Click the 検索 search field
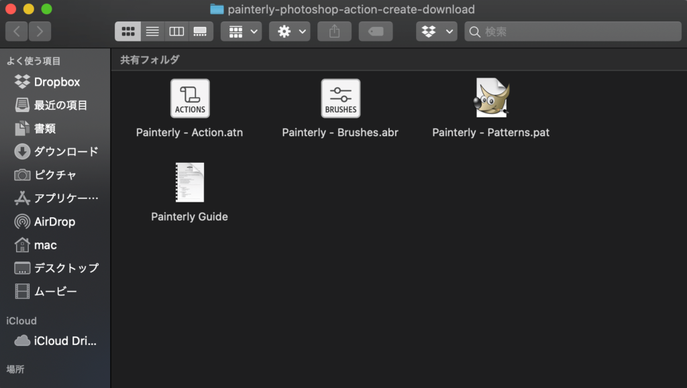 click(573, 31)
